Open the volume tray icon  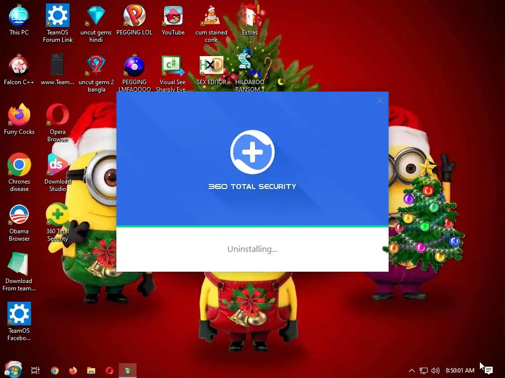tap(435, 371)
